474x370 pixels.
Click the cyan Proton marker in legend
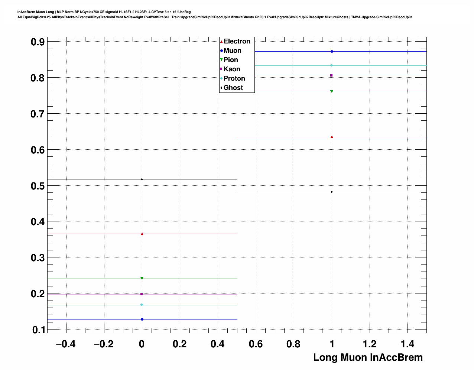coord(221,78)
